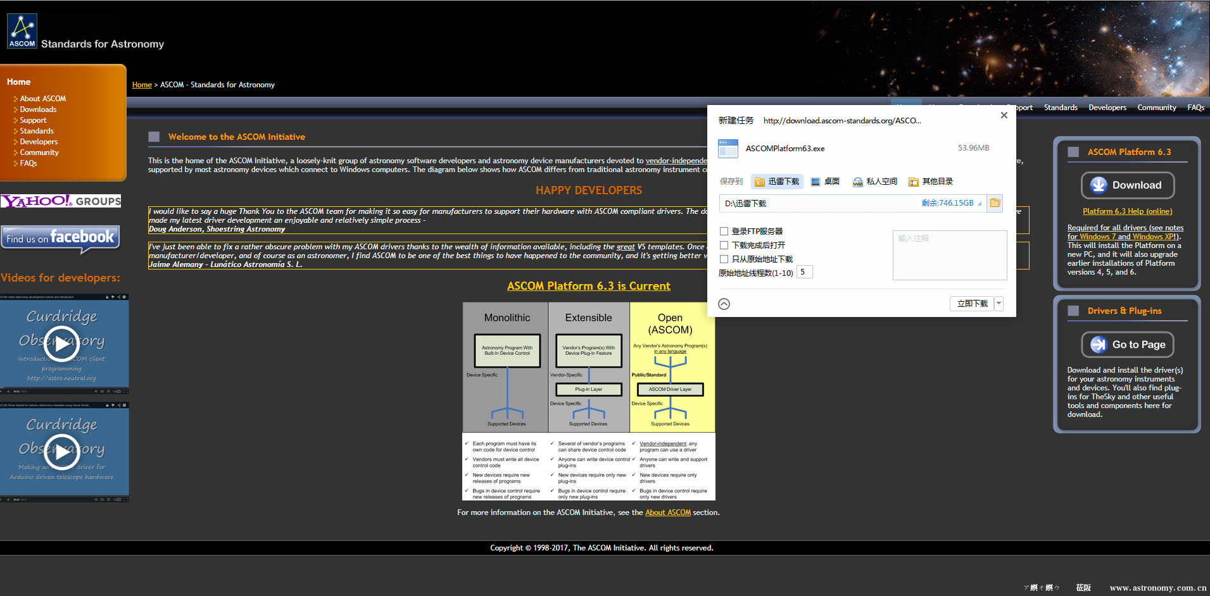This screenshot has height=596, width=1210.
Task: Collapse dialog options with the circular arrow
Action: [x=724, y=304]
